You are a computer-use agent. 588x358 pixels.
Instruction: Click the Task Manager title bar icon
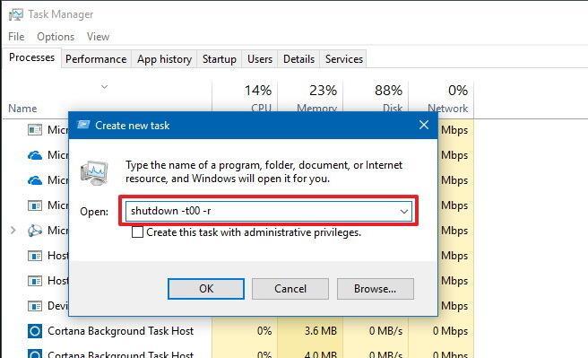pyautogui.click(x=16, y=14)
